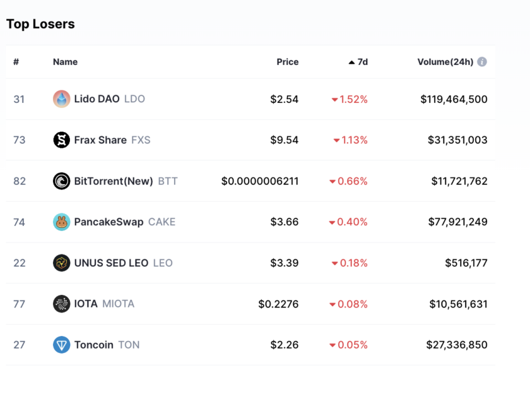
Task: Select the IOTA price $0.2276
Action: [279, 304]
